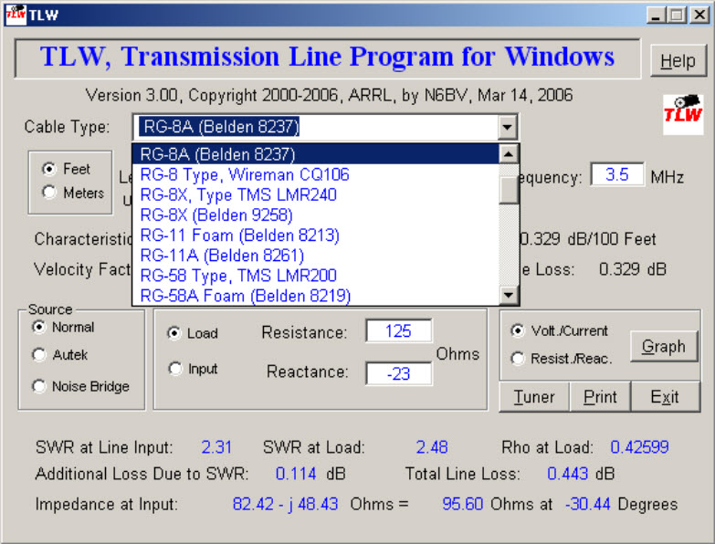Open the Cable Type dropdown arrow
The width and height of the screenshot is (715, 544).
point(507,127)
